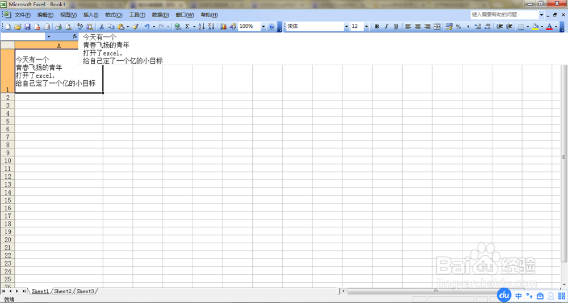Sort descending Z to A
Screen dimensions: 568x303
[x=211, y=27]
